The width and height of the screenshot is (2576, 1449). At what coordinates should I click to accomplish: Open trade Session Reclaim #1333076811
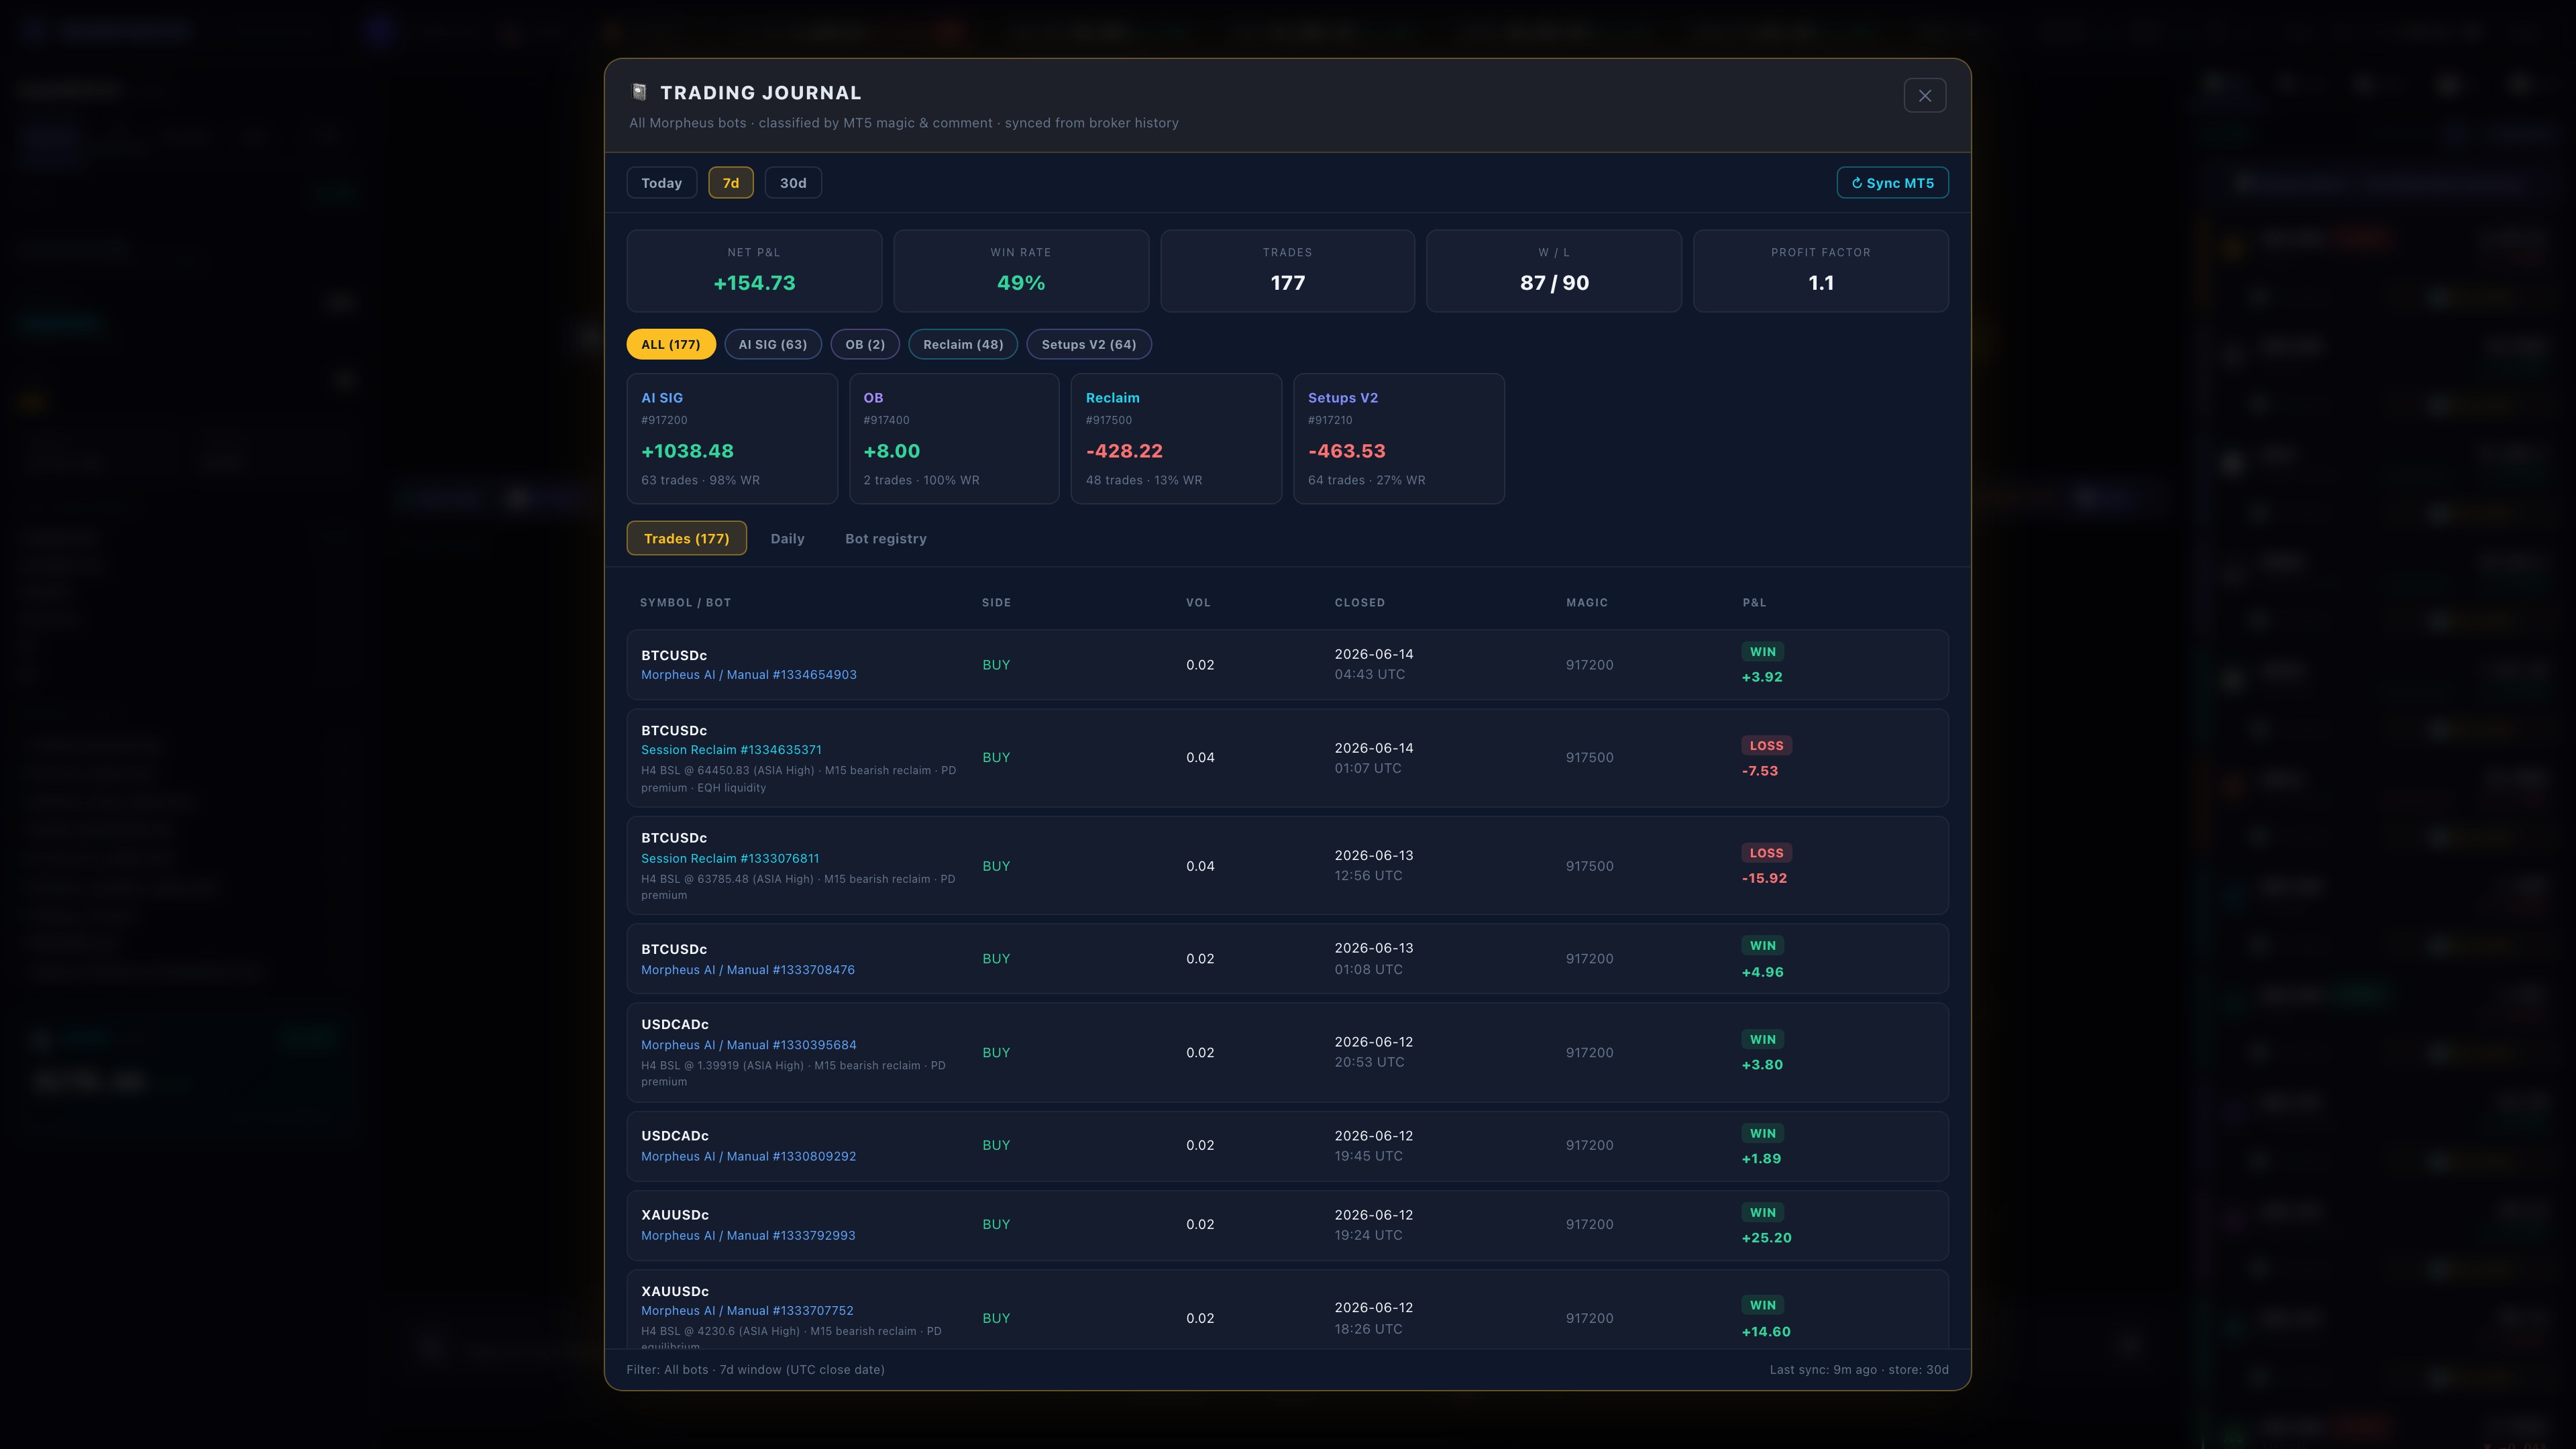pos(1288,866)
